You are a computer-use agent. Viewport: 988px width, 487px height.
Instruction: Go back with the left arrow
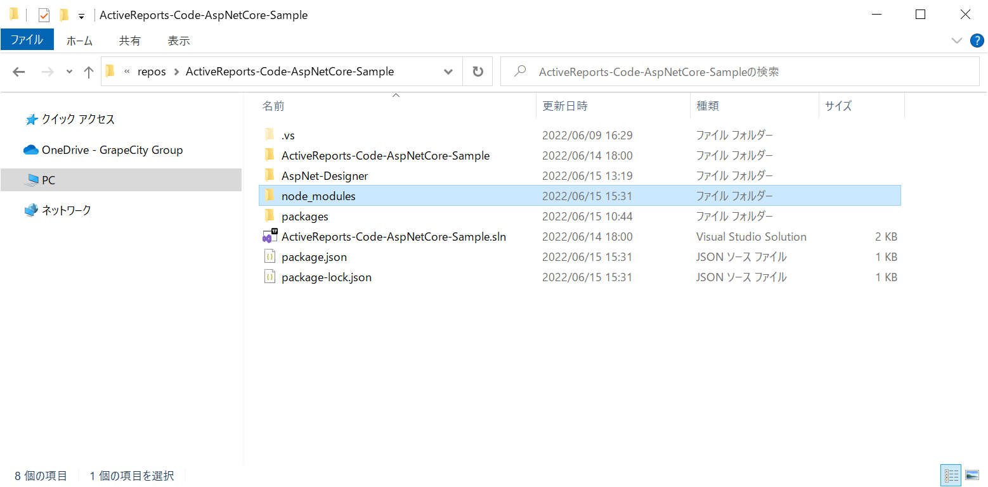(x=19, y=72)
